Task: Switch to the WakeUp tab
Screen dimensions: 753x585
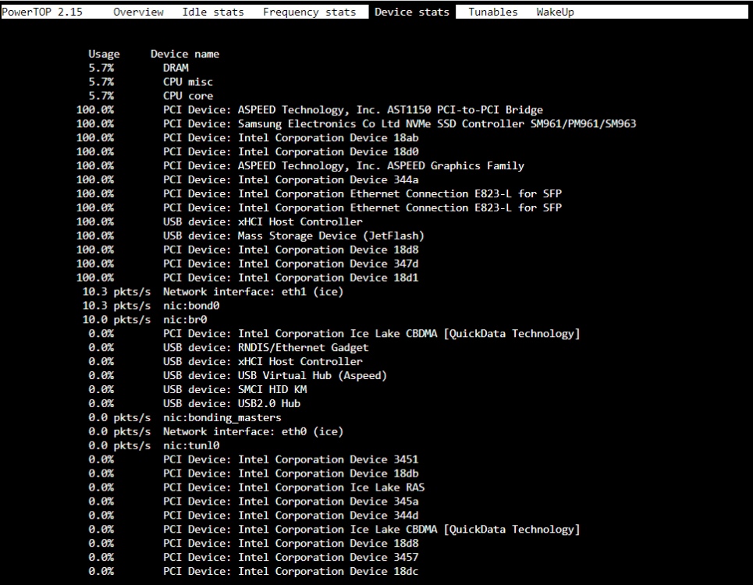Action: (555, 12)
